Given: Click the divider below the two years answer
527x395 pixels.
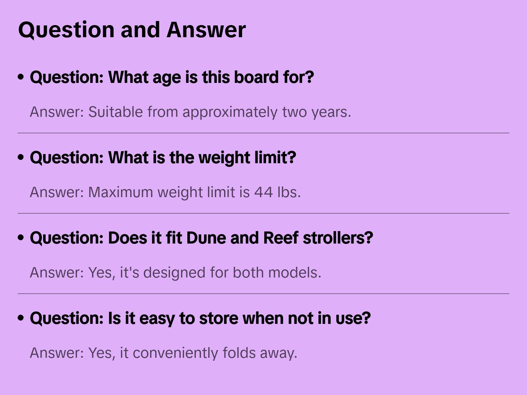Looking at the screenshot, I should tap(263, 133).
